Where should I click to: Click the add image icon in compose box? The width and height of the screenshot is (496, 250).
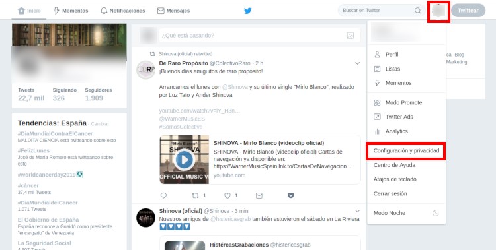pyautogui.click(x=350, y=36)
